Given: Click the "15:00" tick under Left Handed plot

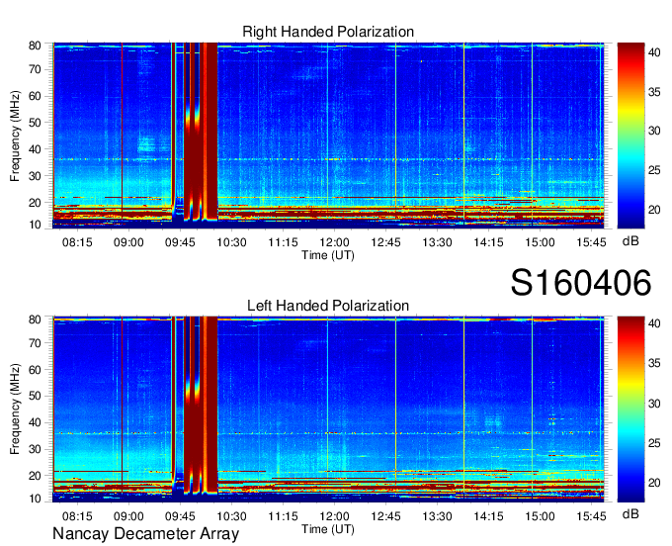Looking at the screenshot, I should click(540, 516).
